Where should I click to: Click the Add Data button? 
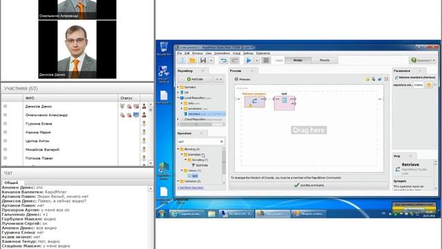point(195,80)
